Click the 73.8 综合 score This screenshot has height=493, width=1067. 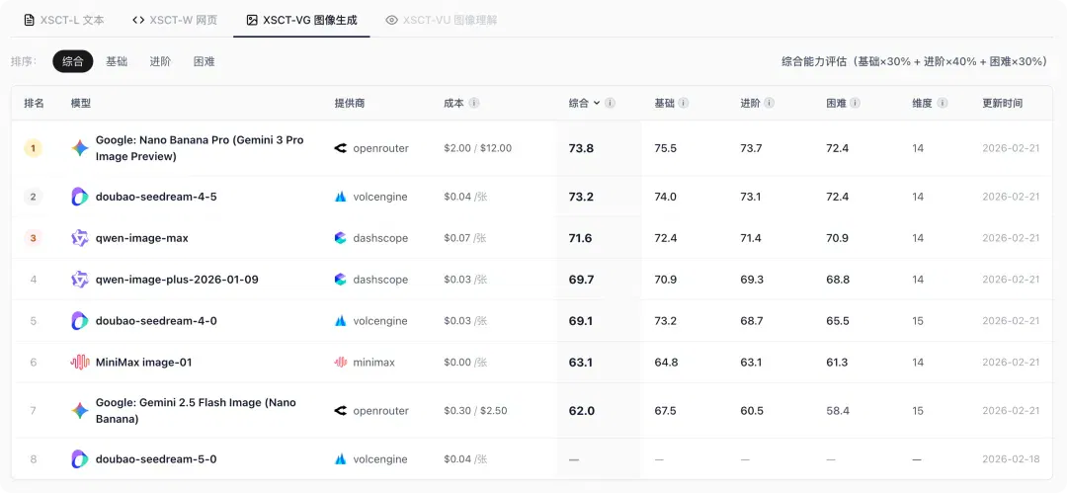click(581, 148)
